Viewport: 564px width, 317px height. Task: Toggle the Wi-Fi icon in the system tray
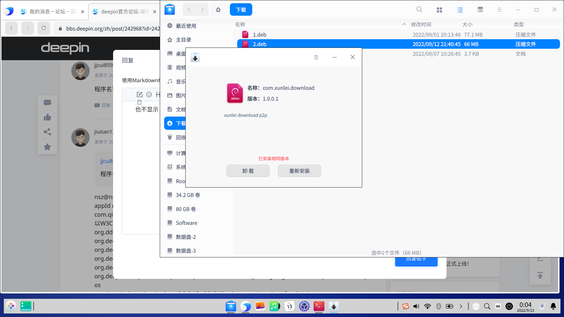[x=427, y=306]
